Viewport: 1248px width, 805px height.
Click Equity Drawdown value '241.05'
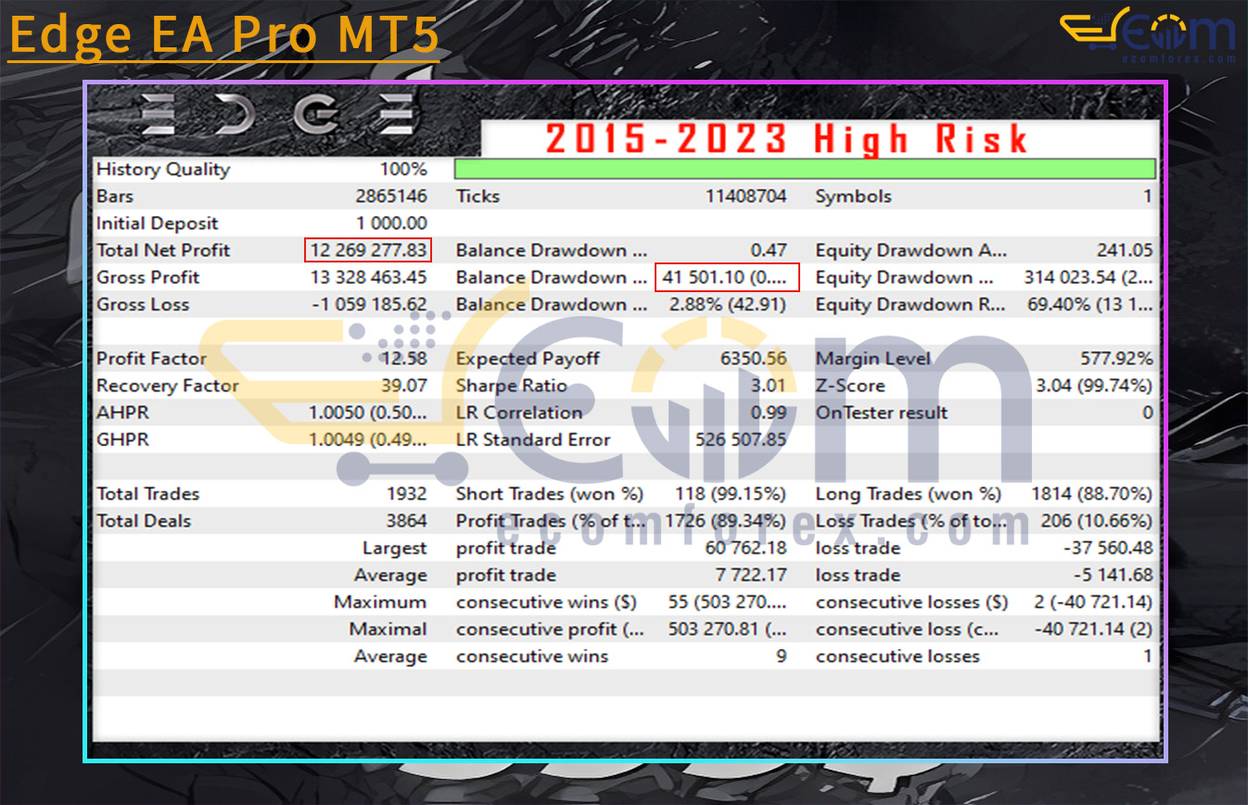tap(1126, 250)
